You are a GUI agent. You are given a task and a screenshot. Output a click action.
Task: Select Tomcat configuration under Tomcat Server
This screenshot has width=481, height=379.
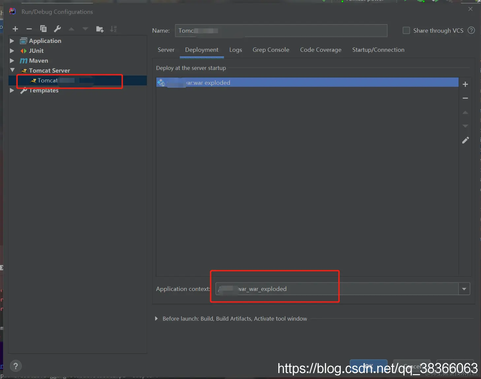pos(78,80)
